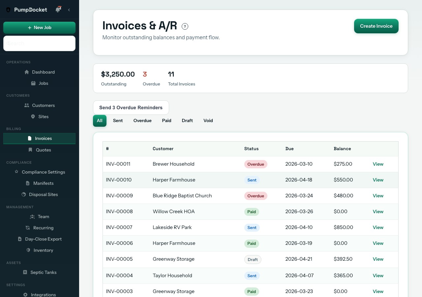Open the Draft invoices tab
The width and height of the screenshot is (422, 297).
[187, 120]
